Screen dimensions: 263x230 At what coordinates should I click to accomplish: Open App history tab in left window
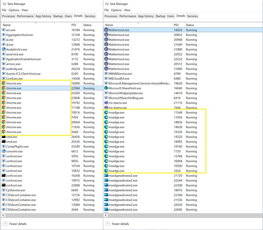point(43,16)
